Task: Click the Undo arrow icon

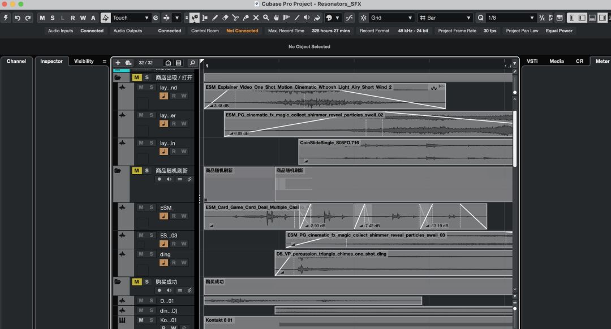Action: click(17, 18)
